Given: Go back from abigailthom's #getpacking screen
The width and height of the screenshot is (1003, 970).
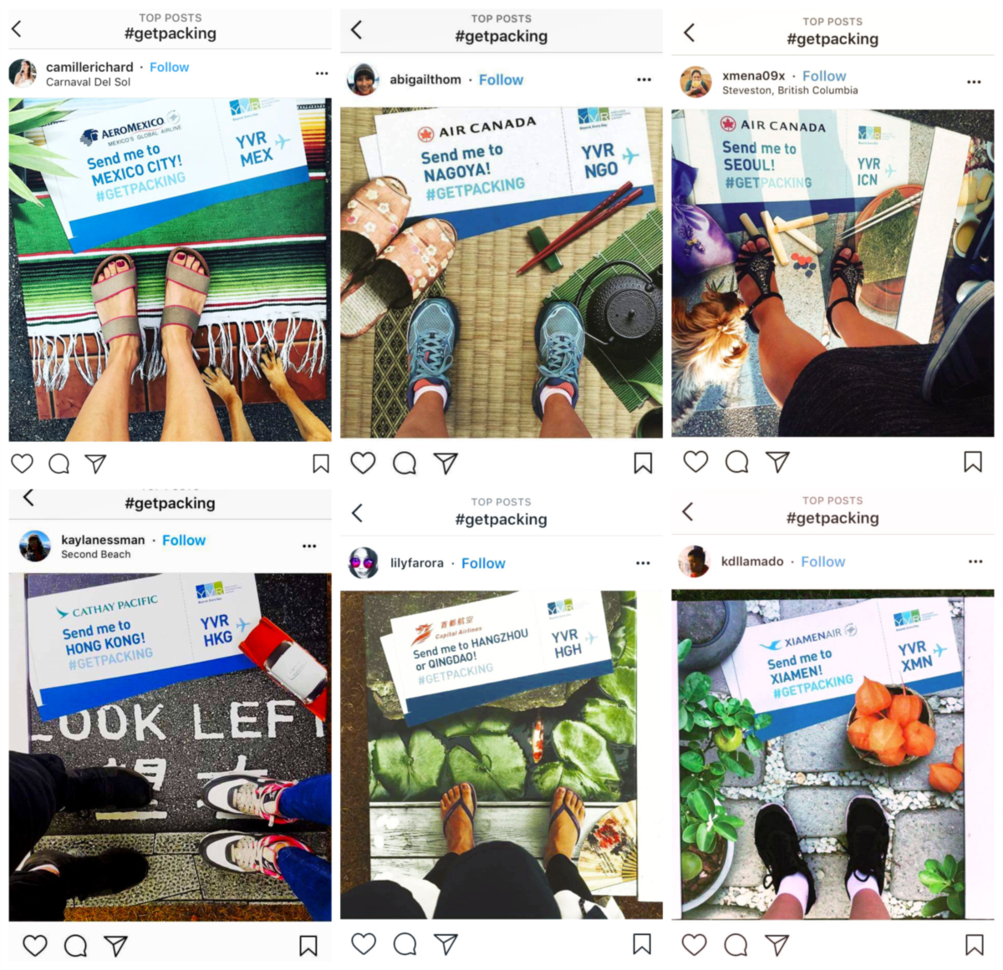Looking at the screenshot, I should (357, 31).
